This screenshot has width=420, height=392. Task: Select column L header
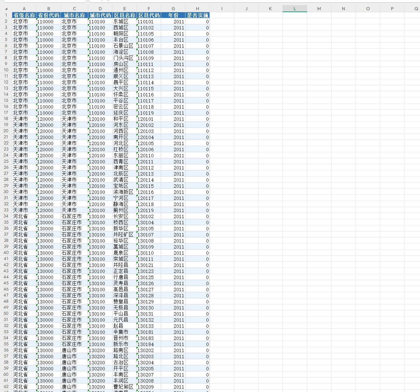(295, 9)
